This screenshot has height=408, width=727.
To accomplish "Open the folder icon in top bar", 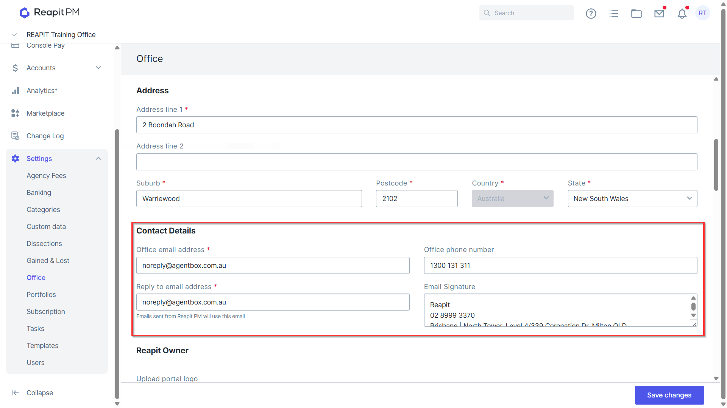I will coord(637,14).
